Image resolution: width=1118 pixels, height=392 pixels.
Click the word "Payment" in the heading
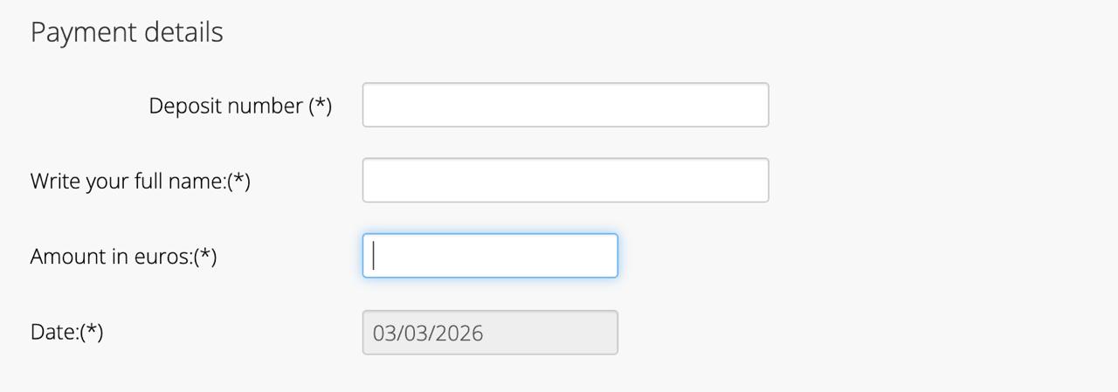point(72,32)
